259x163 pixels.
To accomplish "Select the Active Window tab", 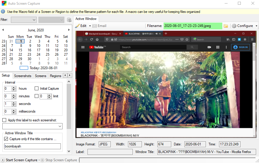I will click(x=86, y=19).
